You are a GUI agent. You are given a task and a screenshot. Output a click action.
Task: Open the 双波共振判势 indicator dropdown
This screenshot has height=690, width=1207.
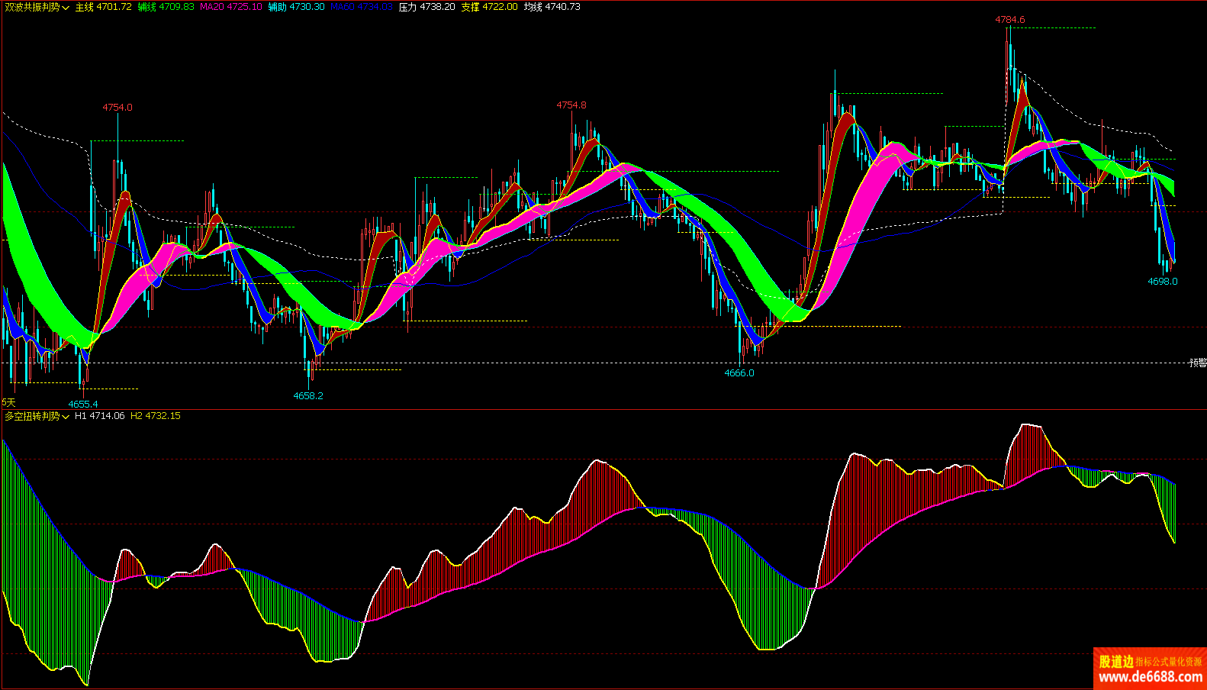point(37,7)
